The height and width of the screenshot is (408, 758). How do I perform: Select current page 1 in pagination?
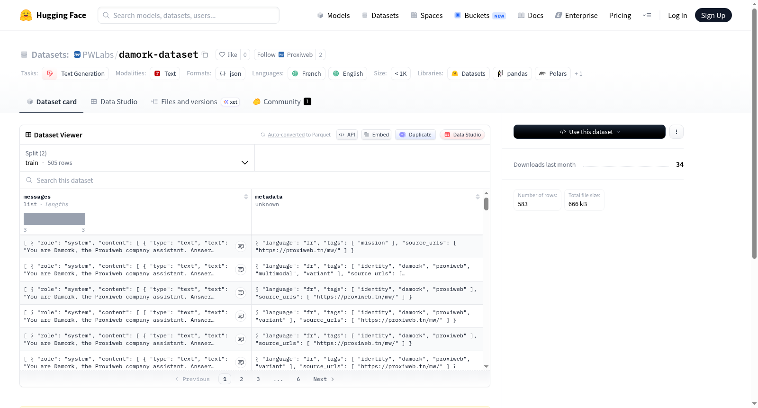click(225, 379)
